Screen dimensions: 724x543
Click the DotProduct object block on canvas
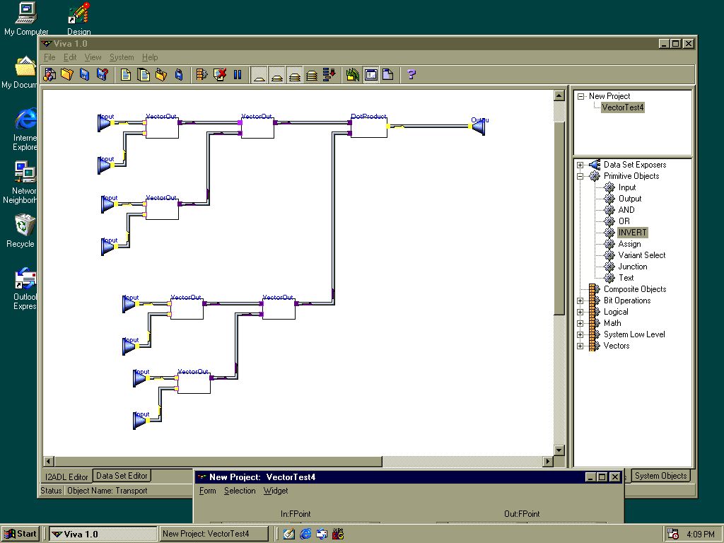(369, 128)
